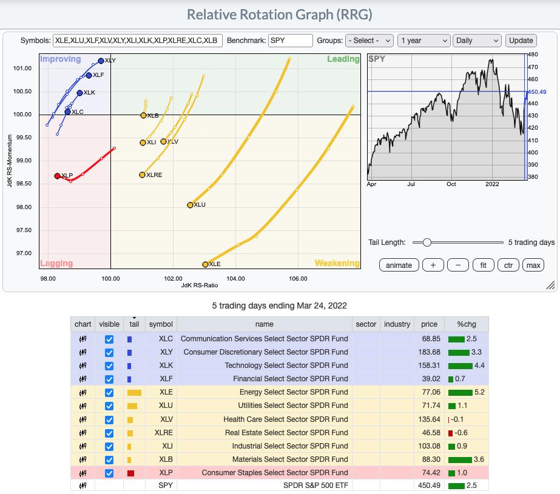The width and height of the screenshot is (560, 494).
Task: Select the XLE point on the graph
Action: 205,265
